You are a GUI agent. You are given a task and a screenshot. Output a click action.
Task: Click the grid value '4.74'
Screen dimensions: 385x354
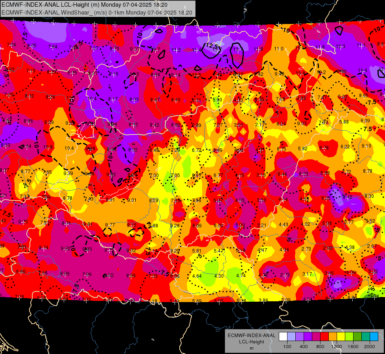241,275
